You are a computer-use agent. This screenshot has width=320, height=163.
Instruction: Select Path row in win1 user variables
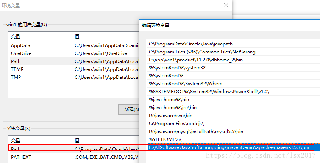point(73,61)
